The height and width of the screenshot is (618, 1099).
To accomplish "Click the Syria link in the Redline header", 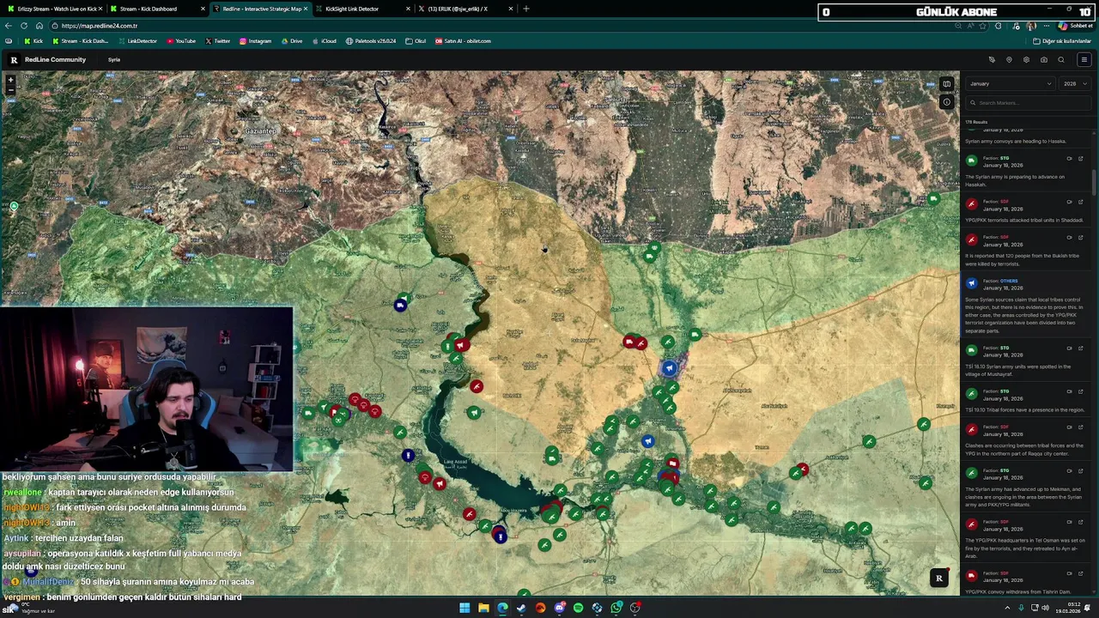I will click(x=114, y=60).
